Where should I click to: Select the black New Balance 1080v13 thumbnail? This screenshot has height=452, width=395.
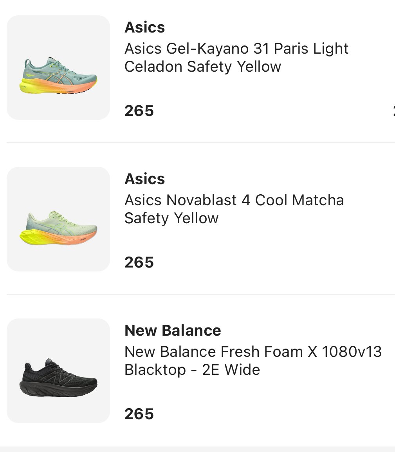point(58,371)
